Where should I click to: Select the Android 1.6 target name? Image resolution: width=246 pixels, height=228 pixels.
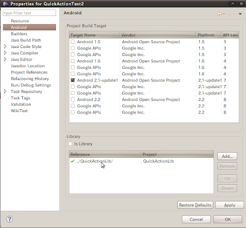pyautogui.click(x=89, y=61)
